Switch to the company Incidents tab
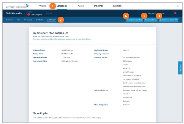This screenshot has height=124, width=184. click(39, 20)
